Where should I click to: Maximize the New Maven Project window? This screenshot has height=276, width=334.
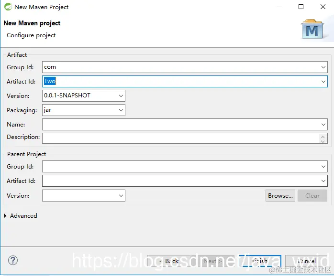pyautogui.click(x=301, y=7)
